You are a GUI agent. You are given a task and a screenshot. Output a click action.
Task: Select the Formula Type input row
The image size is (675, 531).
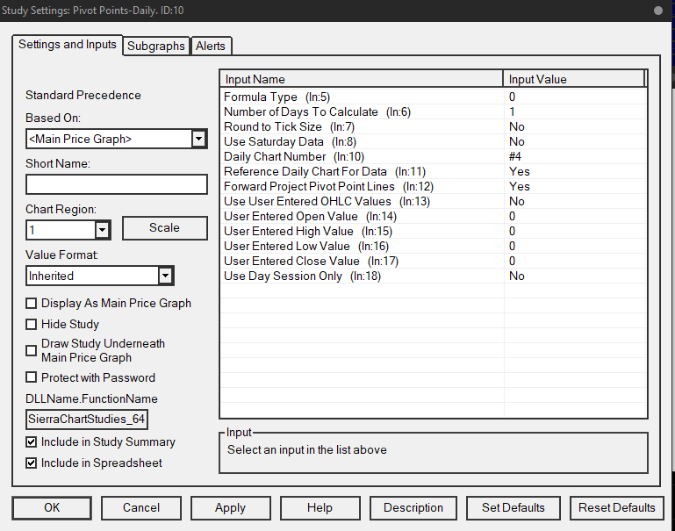[434, 97]
